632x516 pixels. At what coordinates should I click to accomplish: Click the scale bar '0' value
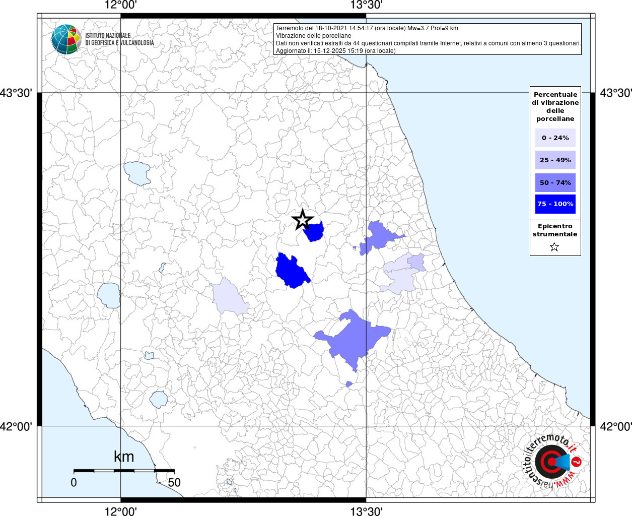(74, 482)
